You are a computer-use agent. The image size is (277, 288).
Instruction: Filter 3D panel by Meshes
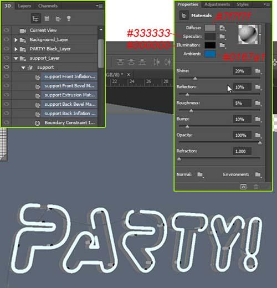[x=47, y=18]
